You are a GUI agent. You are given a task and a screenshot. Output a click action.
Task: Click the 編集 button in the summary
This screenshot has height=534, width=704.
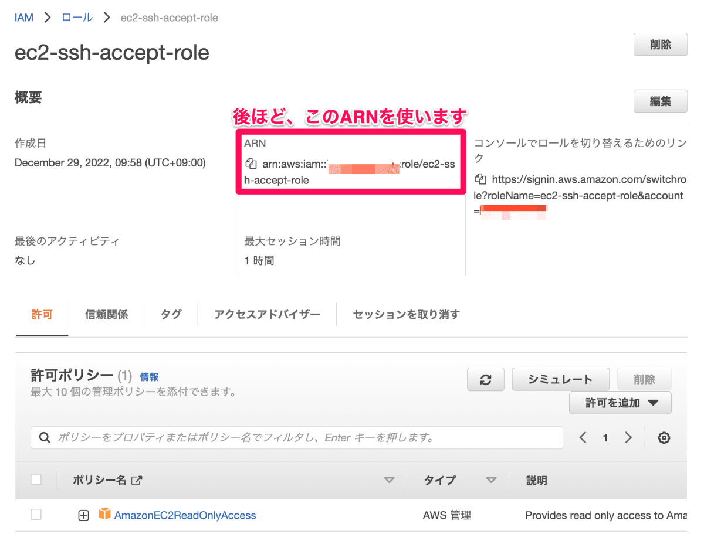[661, 101]
